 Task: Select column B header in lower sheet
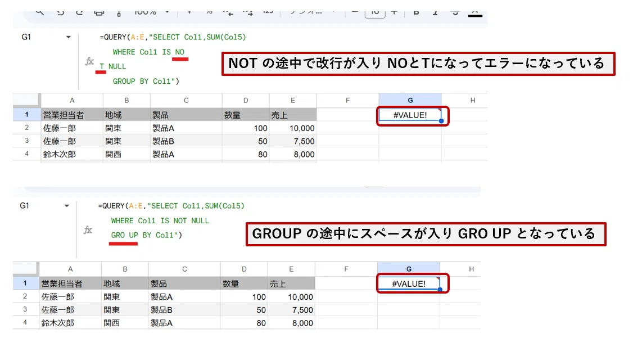125,269
